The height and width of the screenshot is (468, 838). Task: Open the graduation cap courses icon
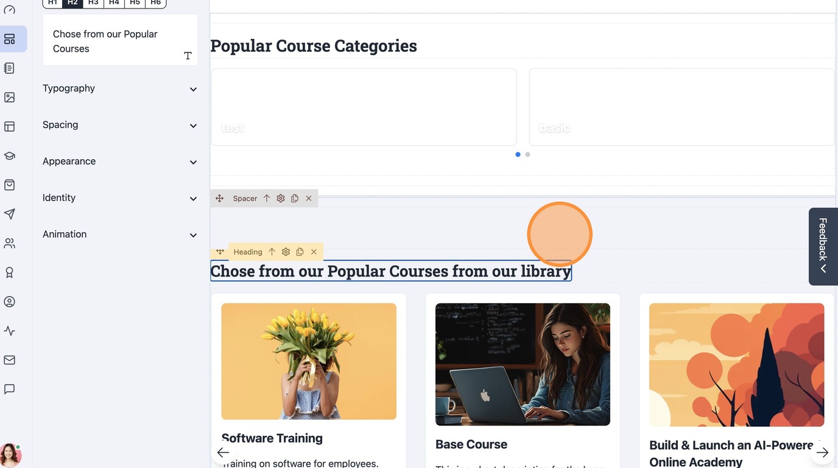(9, 156)
